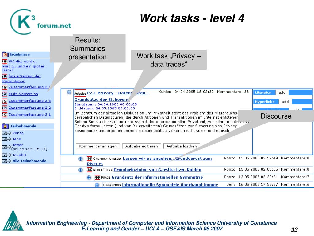Open Grundprinzipien von Garstka bzw. Kuhlen link

tap(157, 170)
